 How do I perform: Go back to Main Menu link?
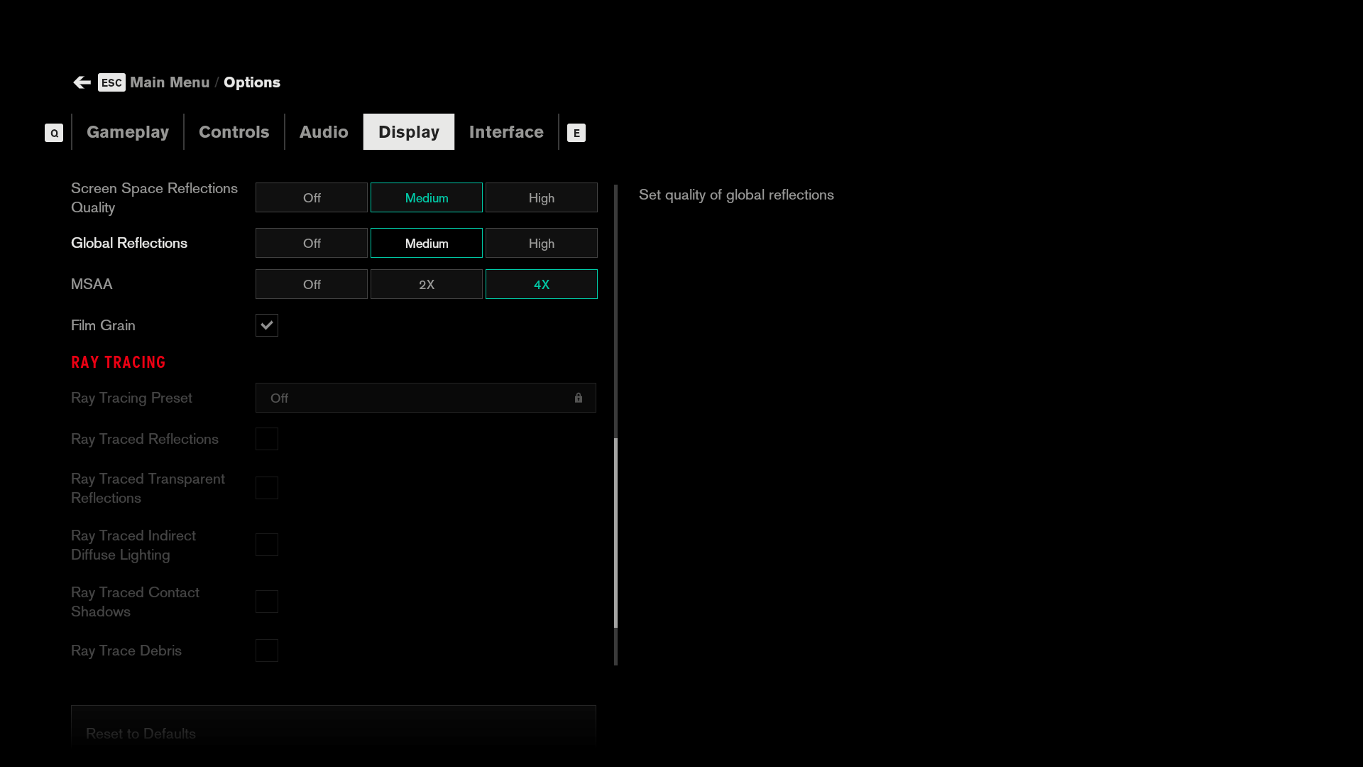(170, 82)
